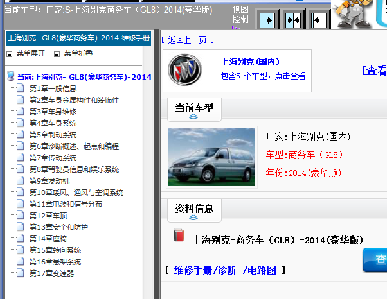Open chapter 第9章发动机
The image size is (387, 299).
(x=50, y=181)
